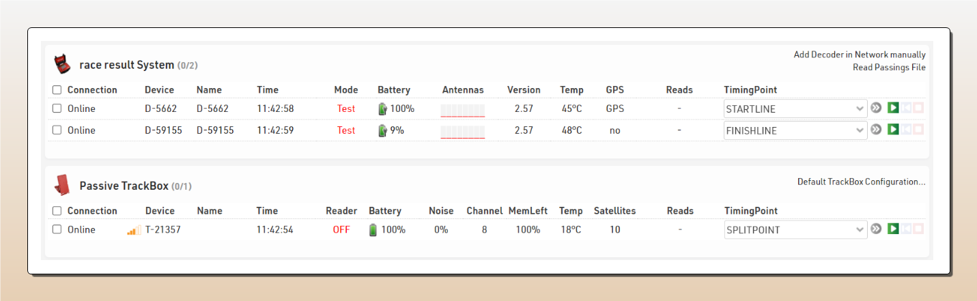Click the Online status in D-5662 row
The image size is (977, 301).
click(81, 109)
